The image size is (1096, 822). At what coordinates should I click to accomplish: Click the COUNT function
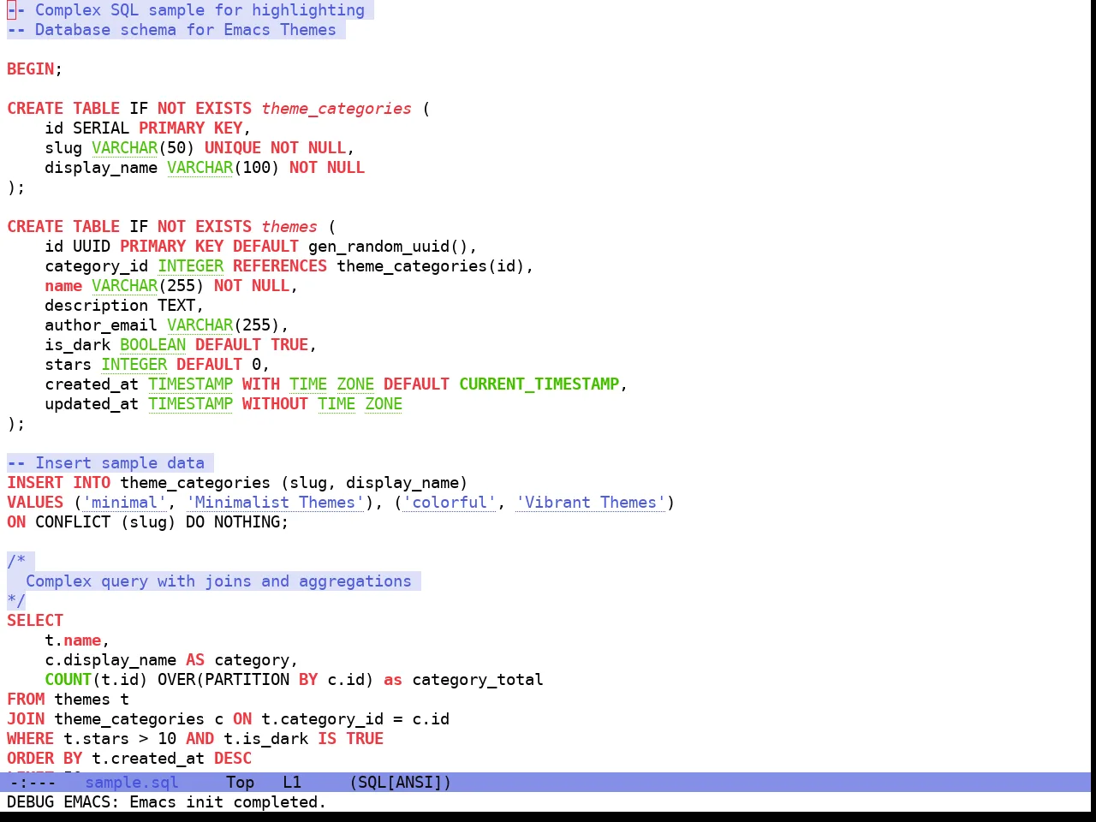click(68, 680)
